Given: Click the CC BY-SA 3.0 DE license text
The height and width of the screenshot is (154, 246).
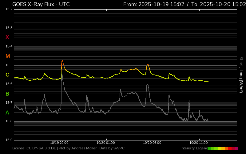Looking at the screenshot, I should tap(42, 148).
